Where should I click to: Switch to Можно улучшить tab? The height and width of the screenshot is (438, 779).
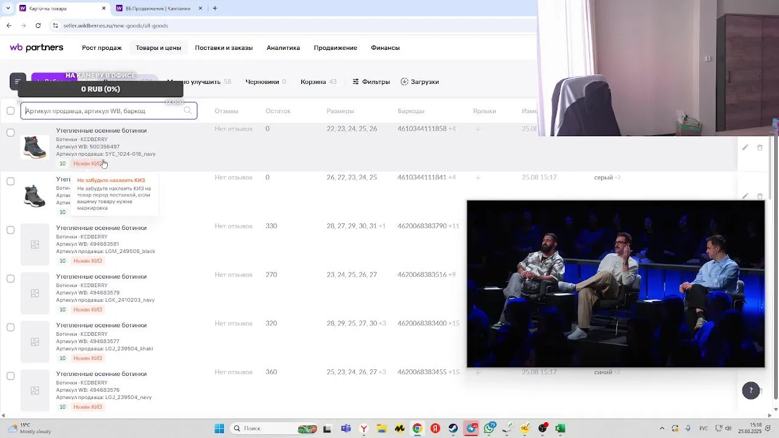pyautogui.click(x=198, y=82)
